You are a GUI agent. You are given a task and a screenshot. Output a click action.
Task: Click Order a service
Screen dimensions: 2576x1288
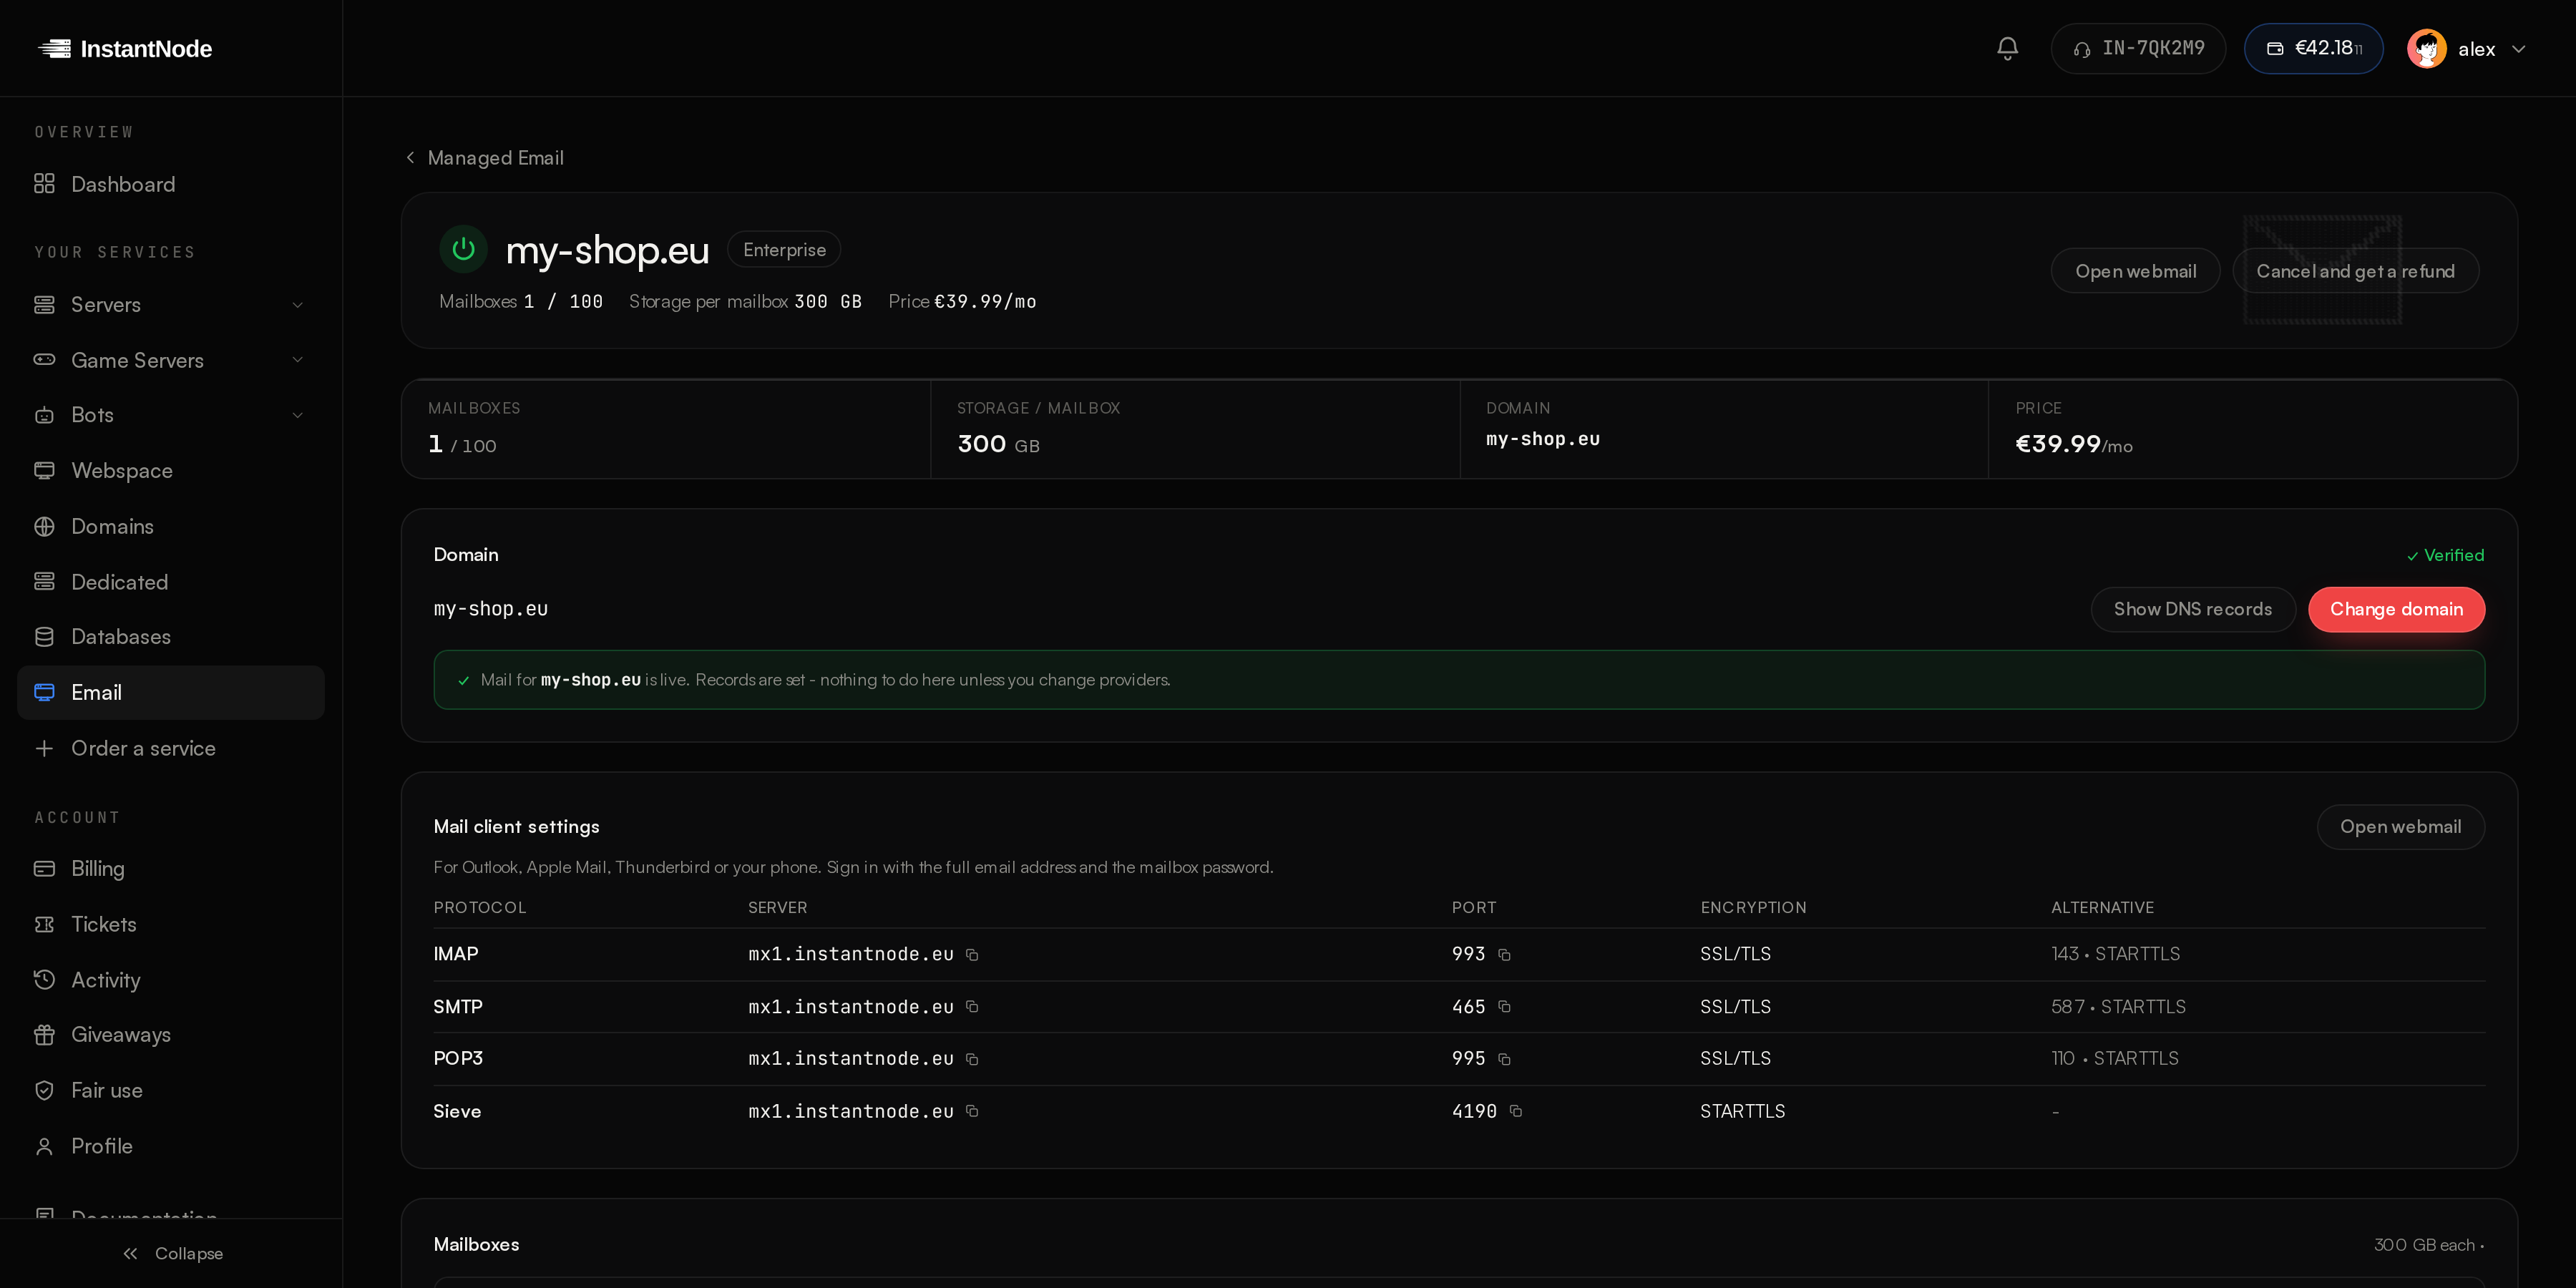(x=171, y=748)
